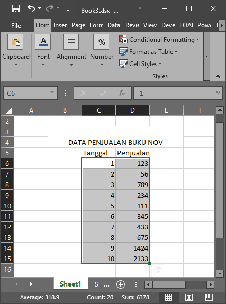Screen dimensions: 226x304
Task: Click the Insert Function fx icon
Action: tap(122, 93)
